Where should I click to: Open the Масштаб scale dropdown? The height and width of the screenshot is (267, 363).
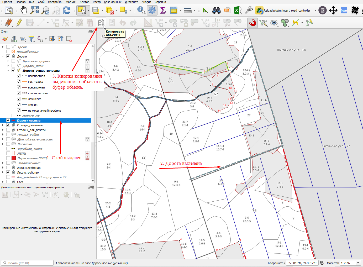[x=358, y=263]
